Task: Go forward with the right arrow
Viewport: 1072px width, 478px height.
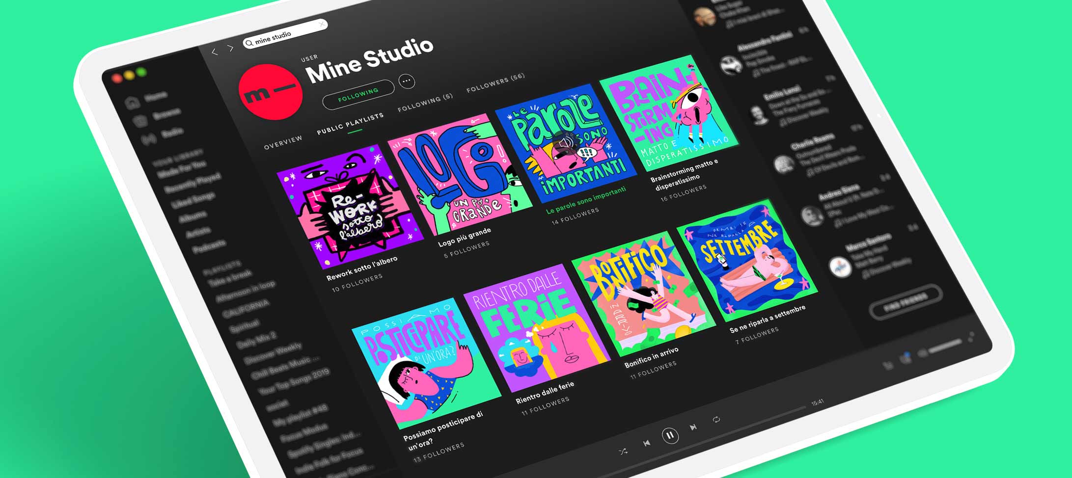Action: click(x=230, y=48)
